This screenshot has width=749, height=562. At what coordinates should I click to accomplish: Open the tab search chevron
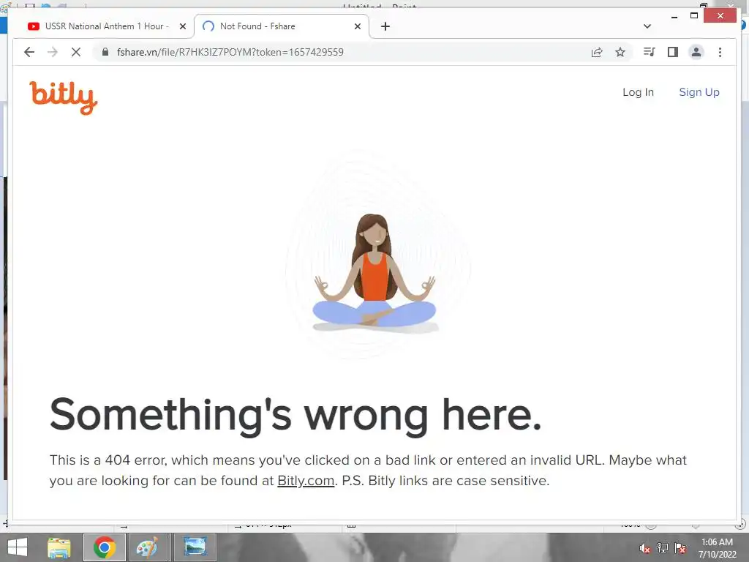pyautogui.click(x=647, y=26)
